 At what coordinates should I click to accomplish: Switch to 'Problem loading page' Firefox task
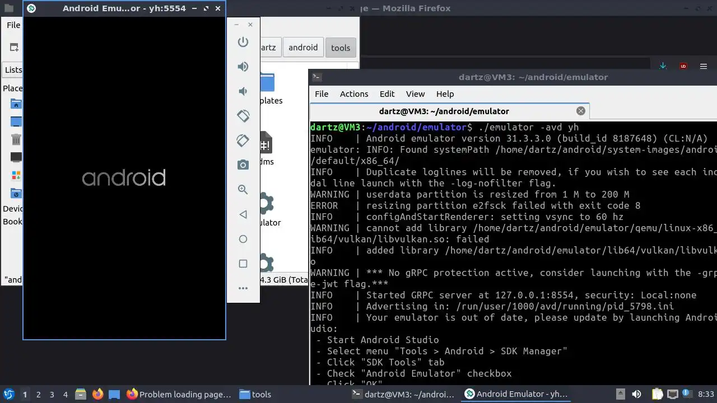[x=179, y=394]
